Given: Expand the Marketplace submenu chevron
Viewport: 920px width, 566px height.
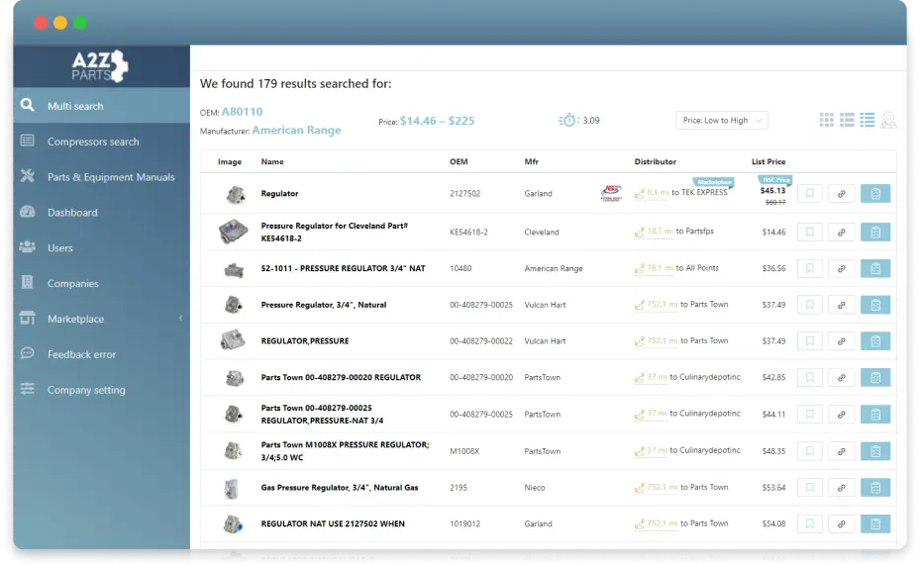Looking at the screenshot, I should pos(180,318).
